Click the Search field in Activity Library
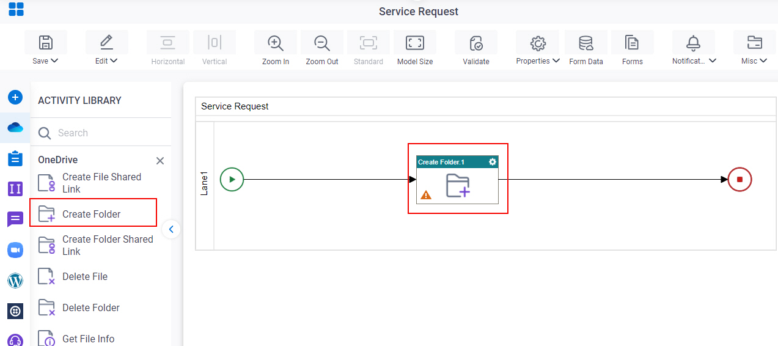 click(101, 133)
